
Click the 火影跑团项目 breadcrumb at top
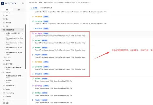[x=33, y=3]
